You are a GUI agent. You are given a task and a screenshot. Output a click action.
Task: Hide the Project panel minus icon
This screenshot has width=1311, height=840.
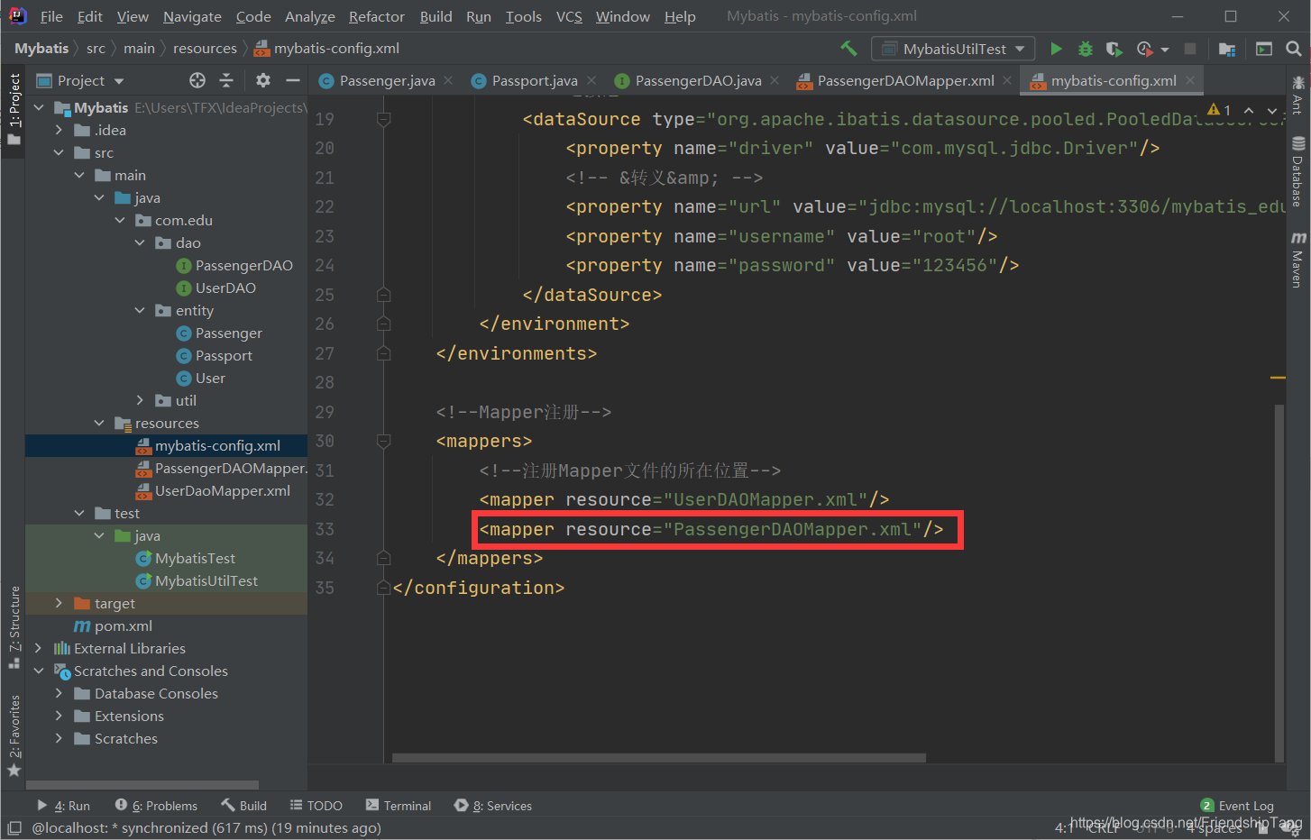click(x=292, y=80)
